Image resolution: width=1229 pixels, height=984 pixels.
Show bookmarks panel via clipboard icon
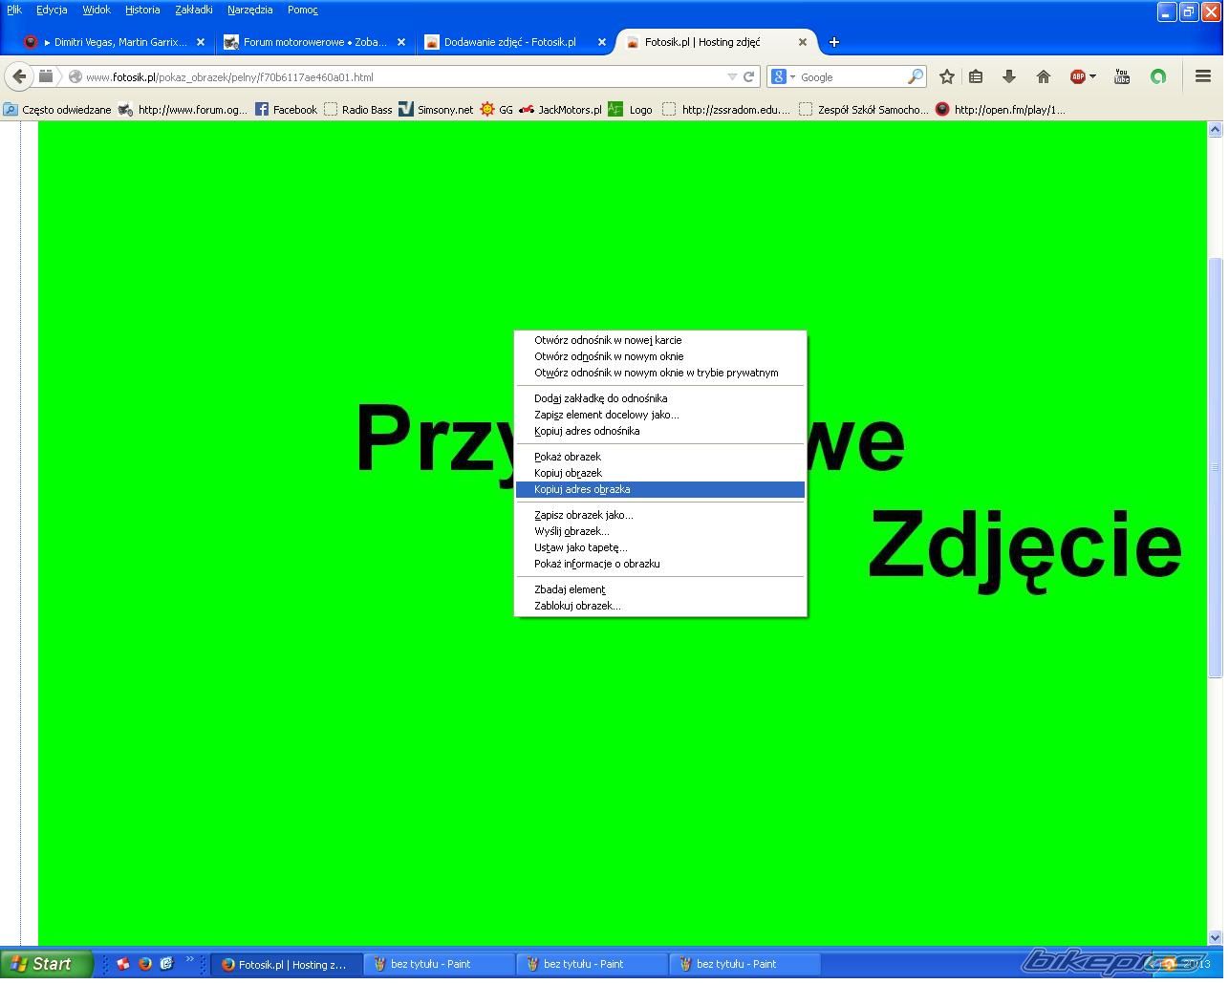tap(975, 76)
